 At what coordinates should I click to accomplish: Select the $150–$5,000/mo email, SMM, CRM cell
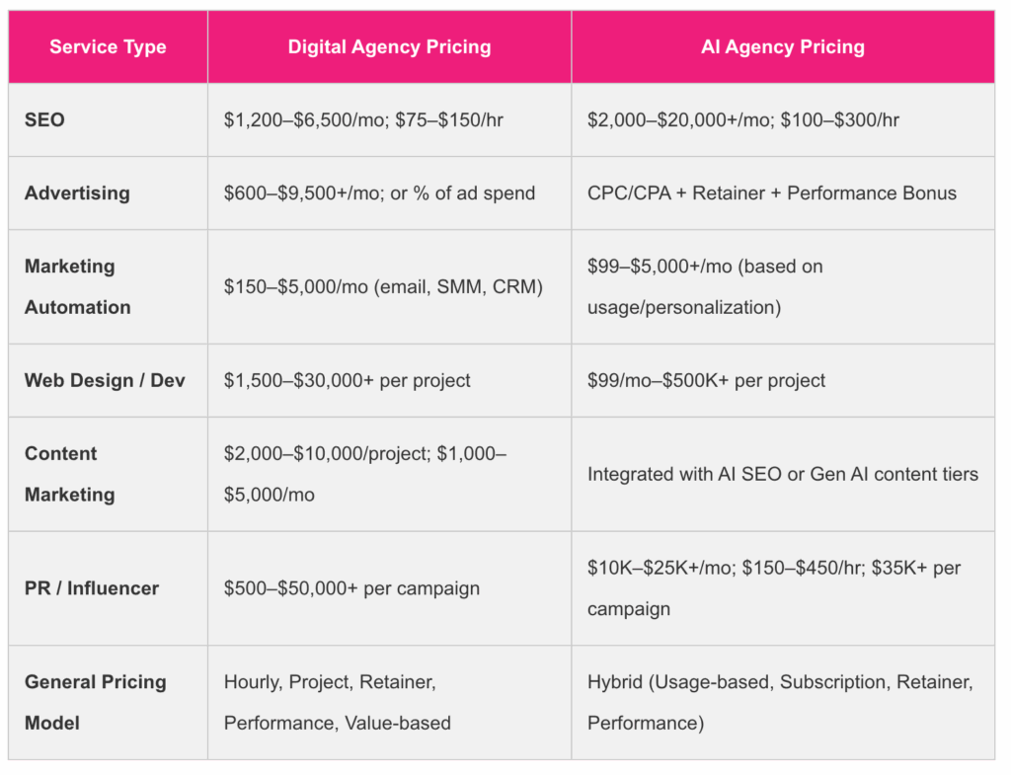coord(383,286)
